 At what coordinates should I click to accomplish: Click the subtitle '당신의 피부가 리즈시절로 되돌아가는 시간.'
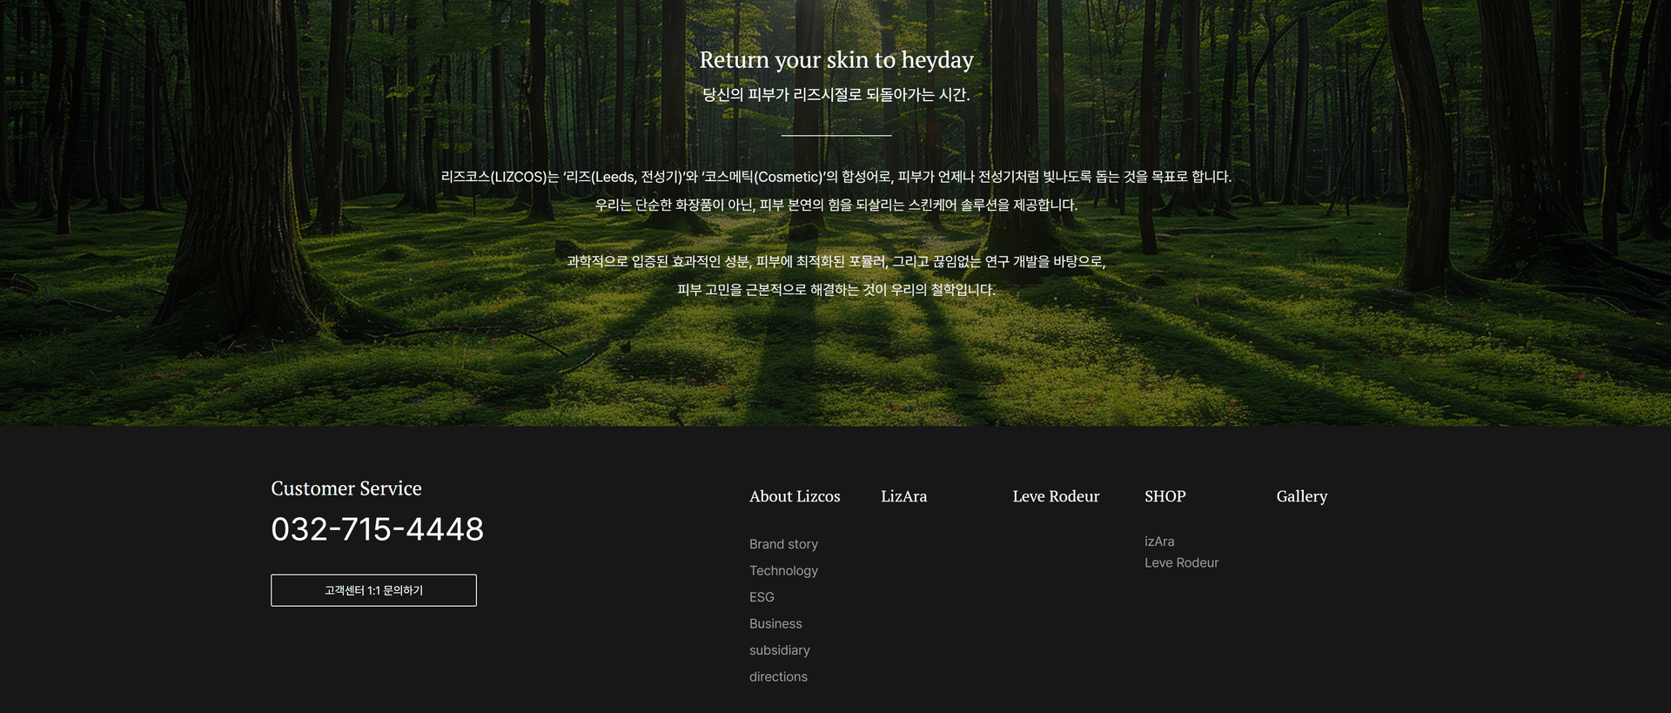836,95
